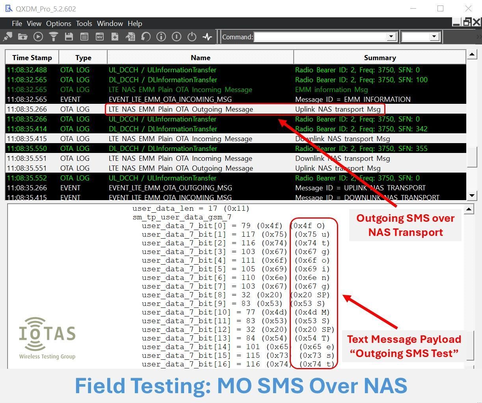
Task: Click the pulse waveform toolbar icon
Action: tap(207, 37)
